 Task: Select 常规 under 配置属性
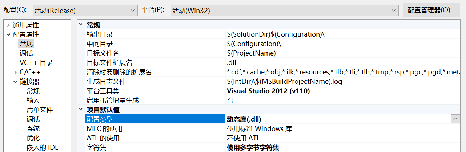tap(26, 44)
